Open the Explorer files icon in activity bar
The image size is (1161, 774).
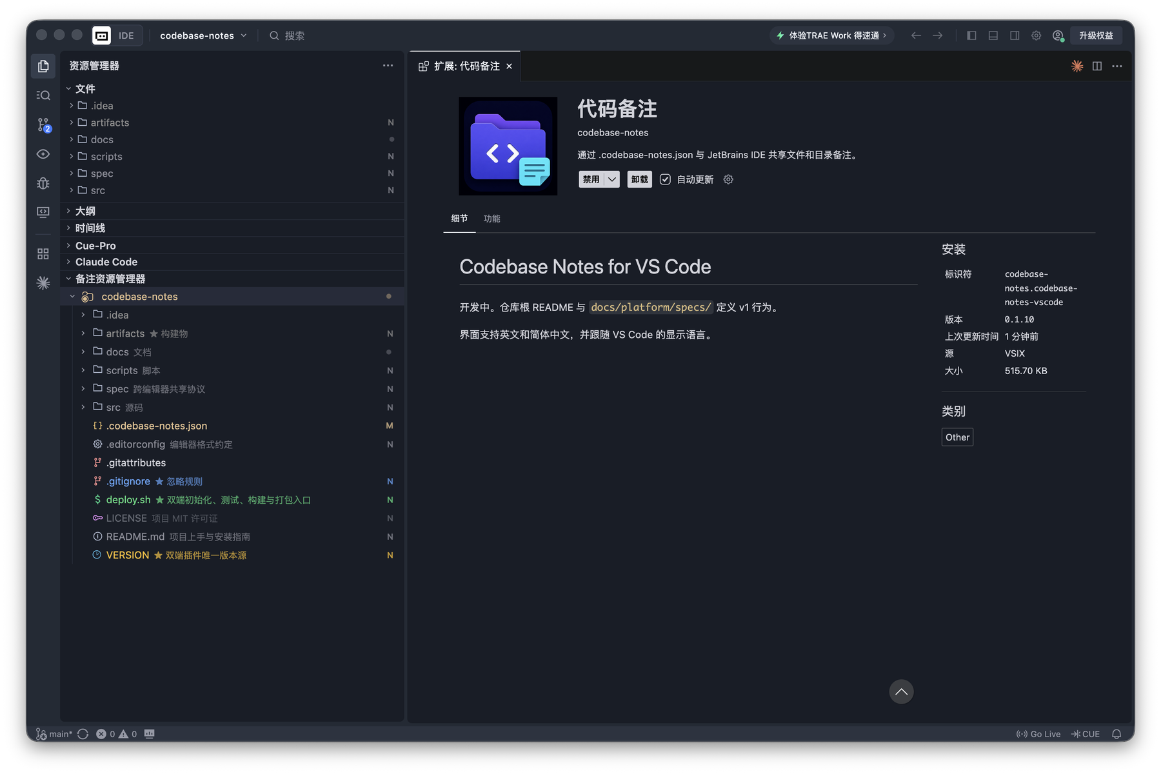coord(43,66)
